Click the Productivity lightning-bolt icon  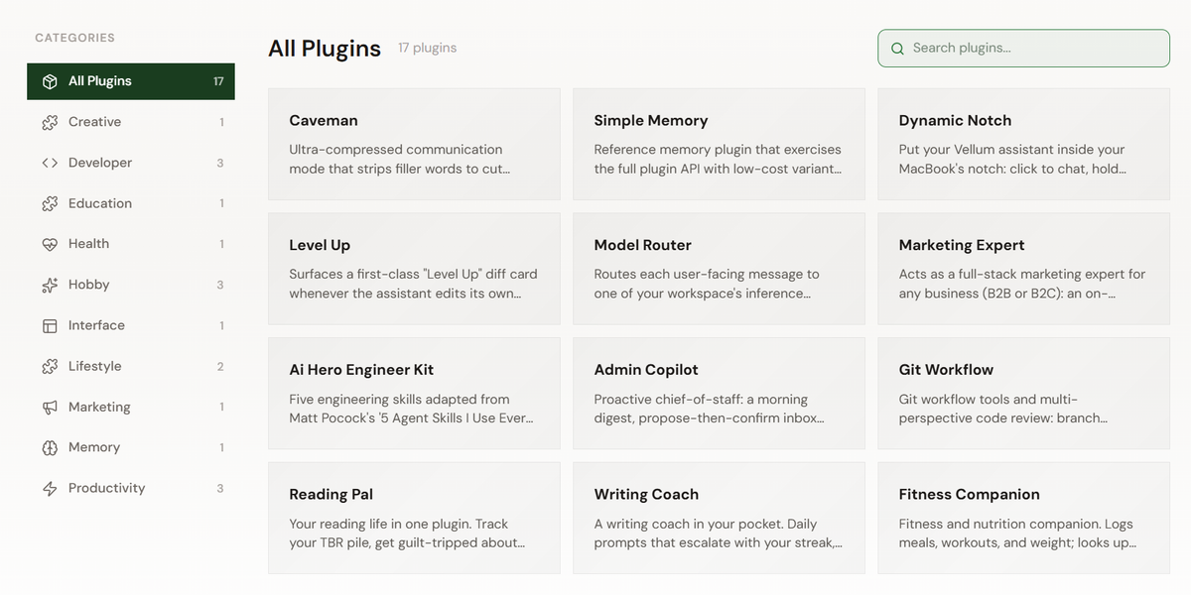pos(50,489)
